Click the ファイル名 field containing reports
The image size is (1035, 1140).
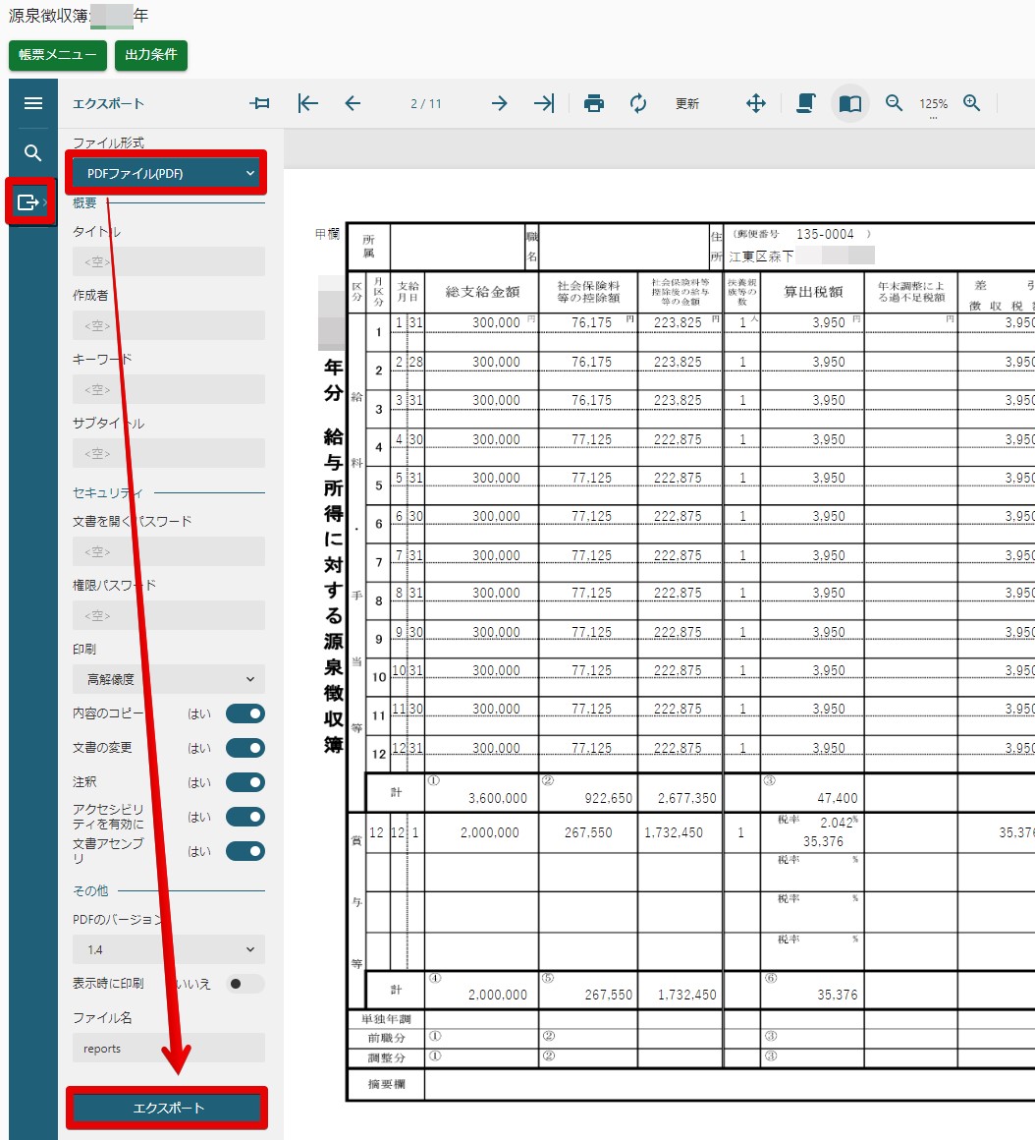pyautogui.click(x=169, y=1049)
